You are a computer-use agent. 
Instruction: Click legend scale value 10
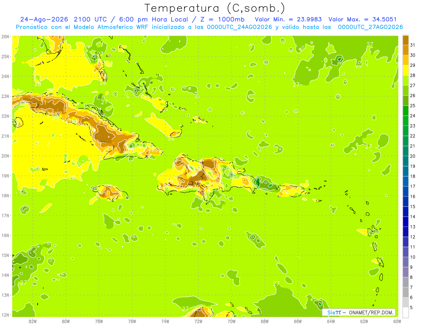click(413, 257)
